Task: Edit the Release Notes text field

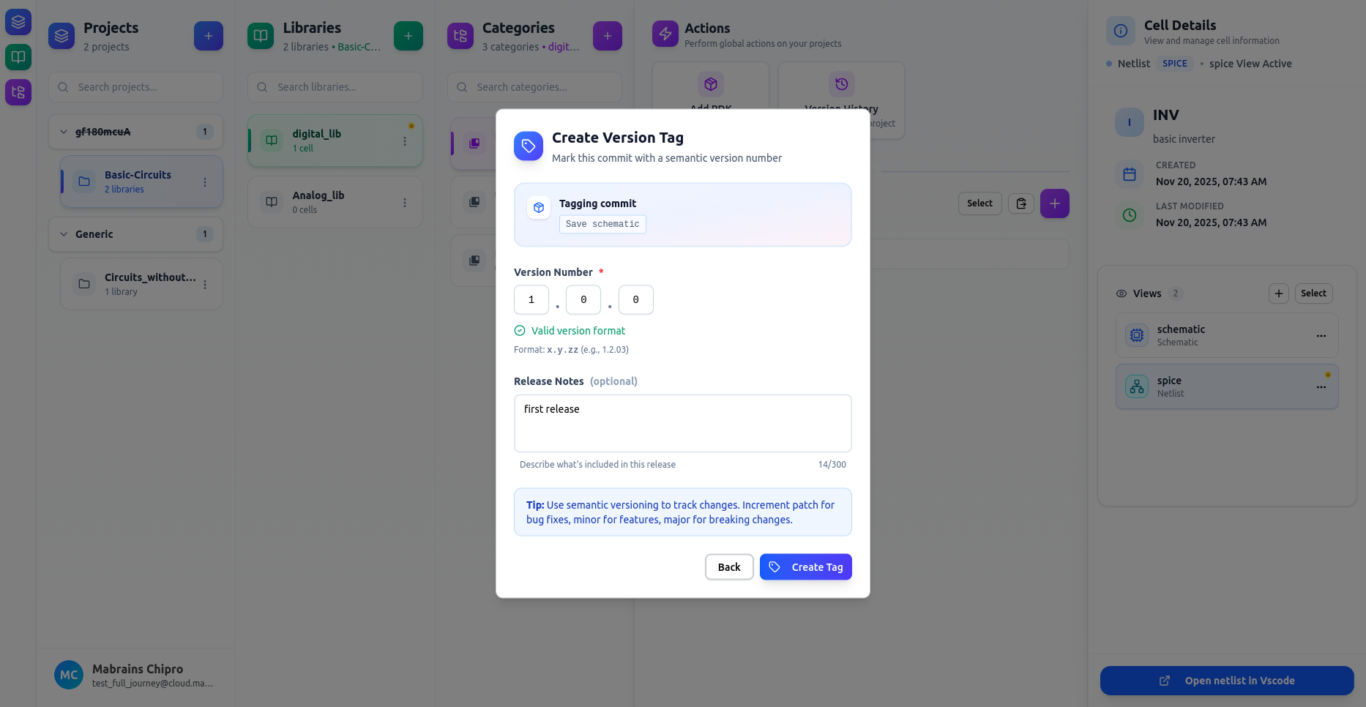Action: coord(682,423)
